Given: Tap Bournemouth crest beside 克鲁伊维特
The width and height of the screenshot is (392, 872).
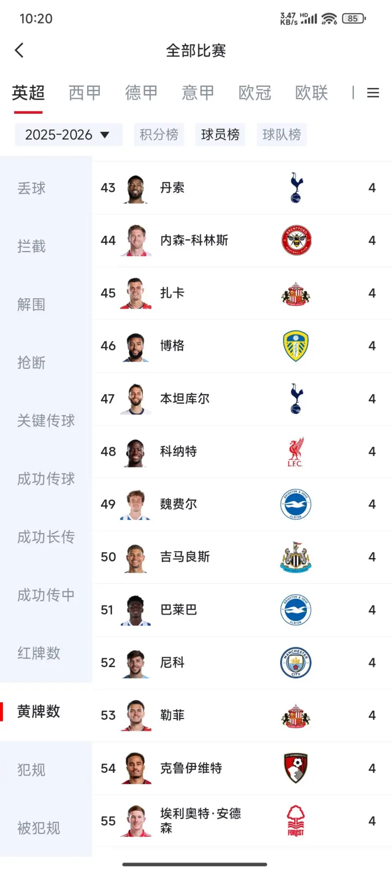Looking at the screenshot, I should [x=295, y=768].
